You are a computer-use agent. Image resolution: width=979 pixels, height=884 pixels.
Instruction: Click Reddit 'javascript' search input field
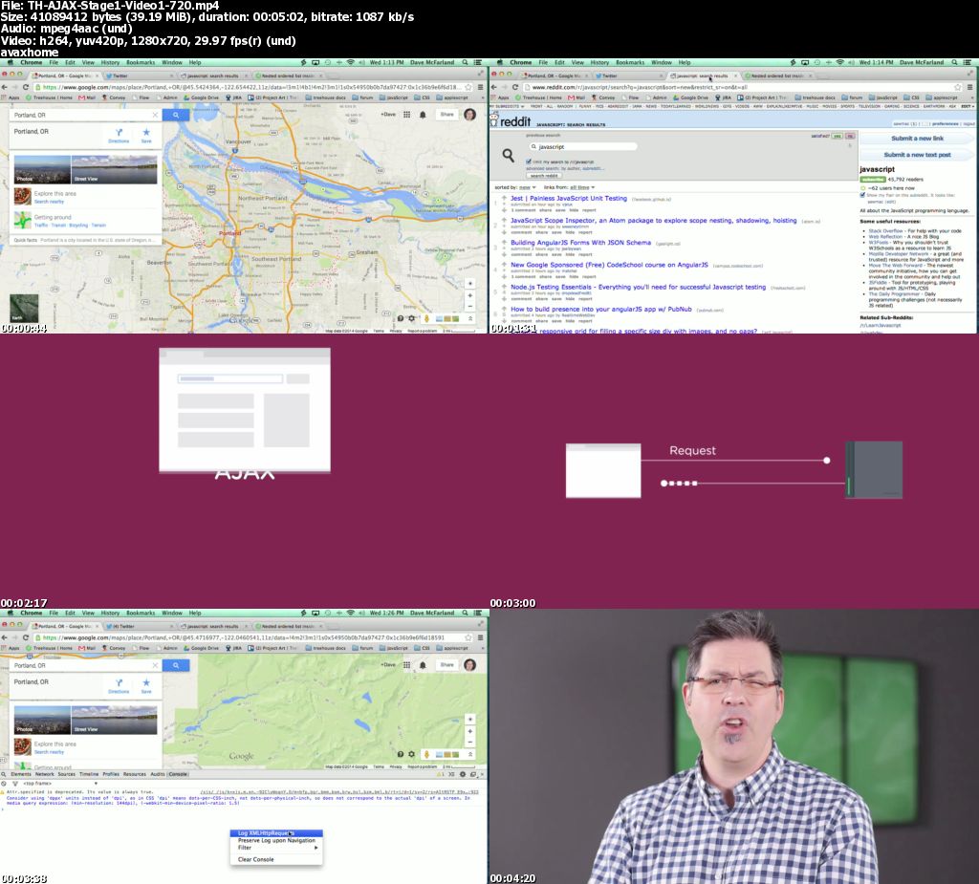click(x=583, y=147)
